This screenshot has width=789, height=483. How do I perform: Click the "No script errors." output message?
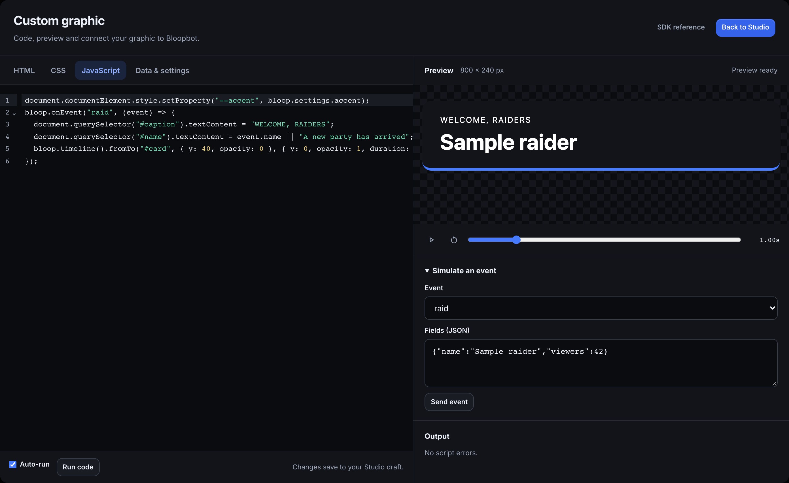pos(451,453)
